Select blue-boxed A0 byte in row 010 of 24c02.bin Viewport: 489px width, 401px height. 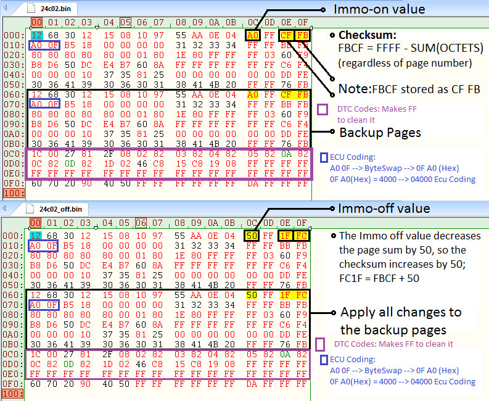point(36,45)
